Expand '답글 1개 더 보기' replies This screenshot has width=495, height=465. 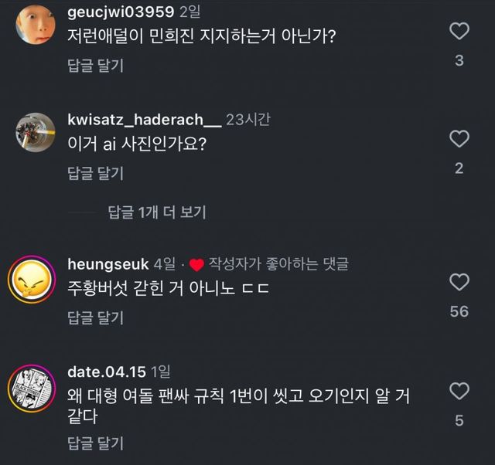click(x=157, y=212)
